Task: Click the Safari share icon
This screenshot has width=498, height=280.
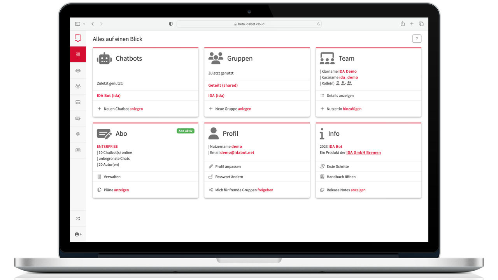Action: (403, 24)
